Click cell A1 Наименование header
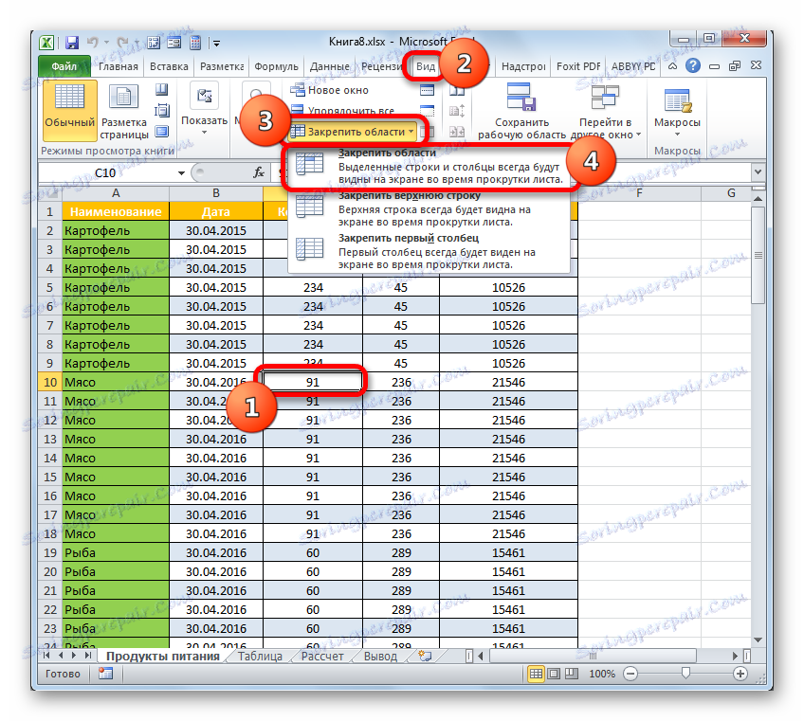Screen dimensions: 804x721 (x=116, y=211)
